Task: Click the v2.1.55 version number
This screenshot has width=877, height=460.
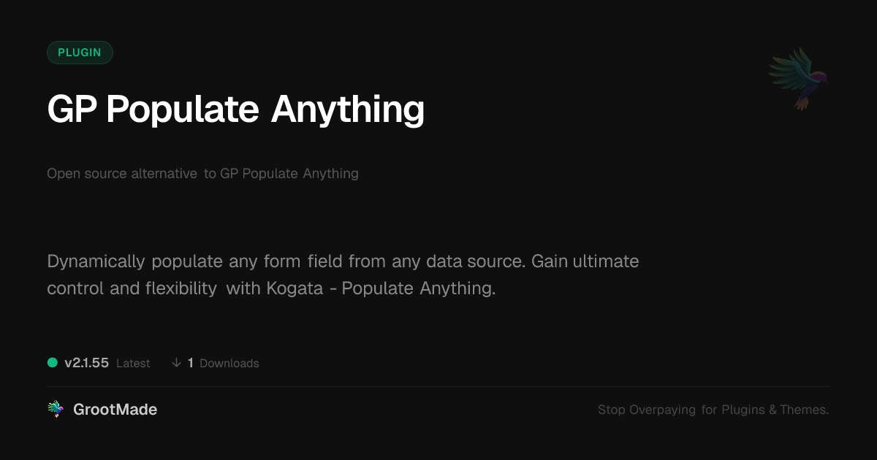Action: pos(86,363)
